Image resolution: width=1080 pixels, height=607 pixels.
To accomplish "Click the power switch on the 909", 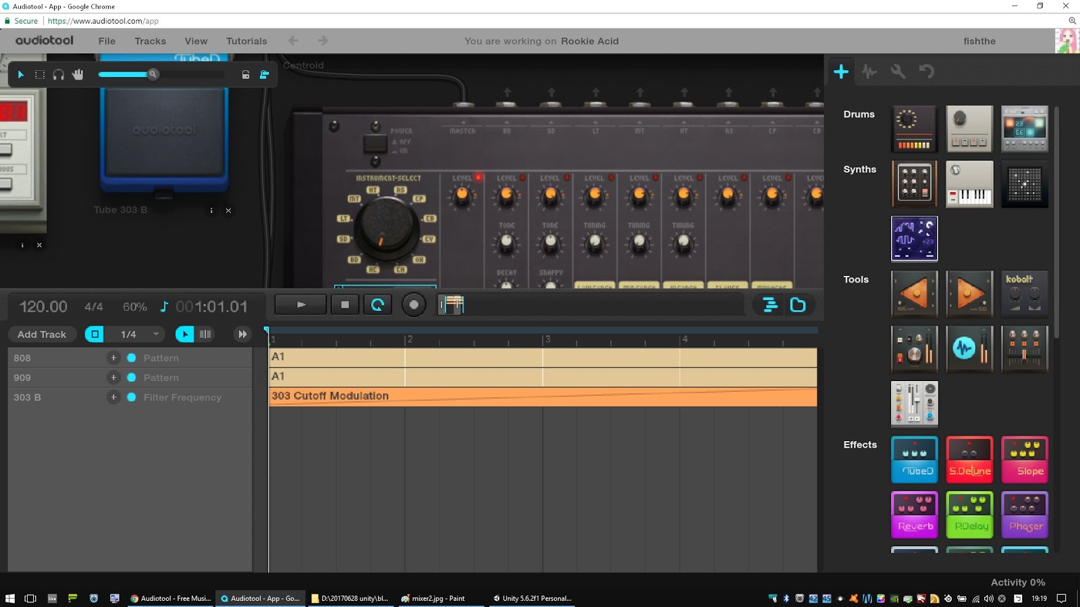I will coord(375,143).
